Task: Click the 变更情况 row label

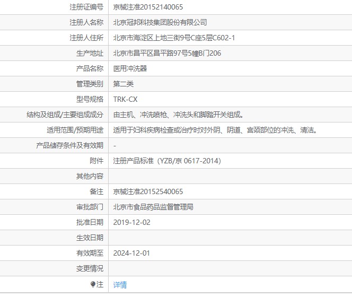Action: pos(90,268)
